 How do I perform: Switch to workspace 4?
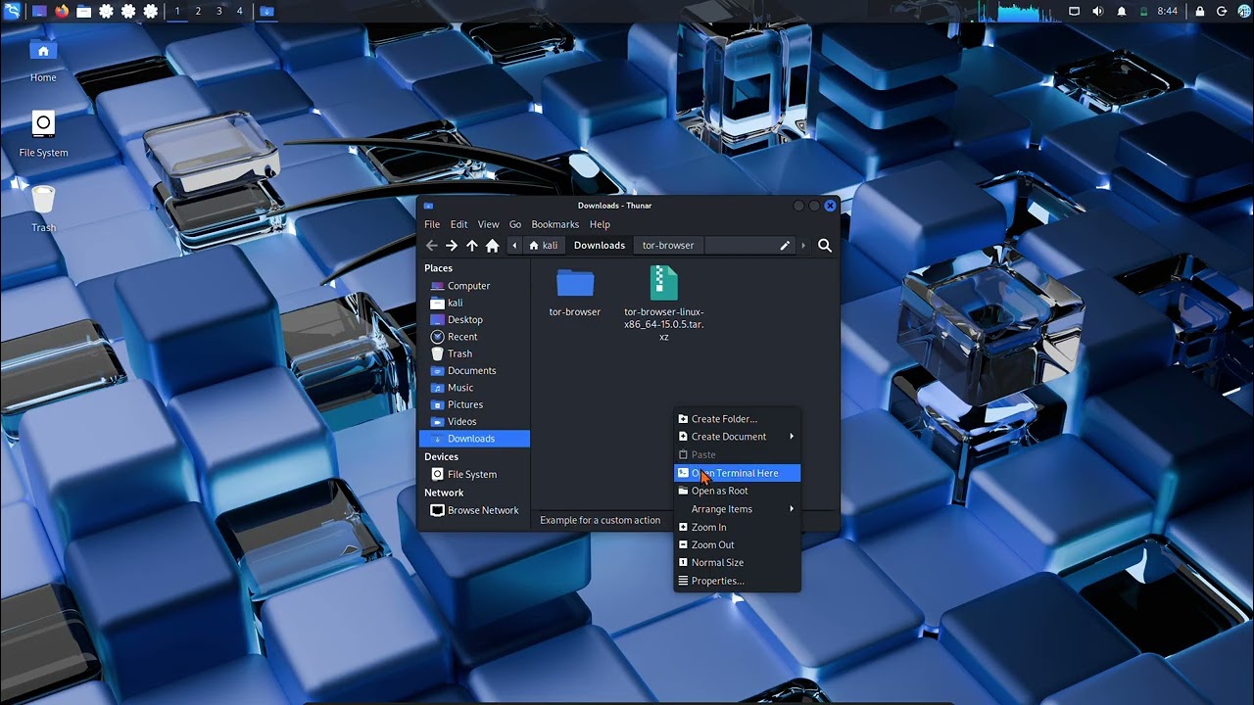(239, 12)
